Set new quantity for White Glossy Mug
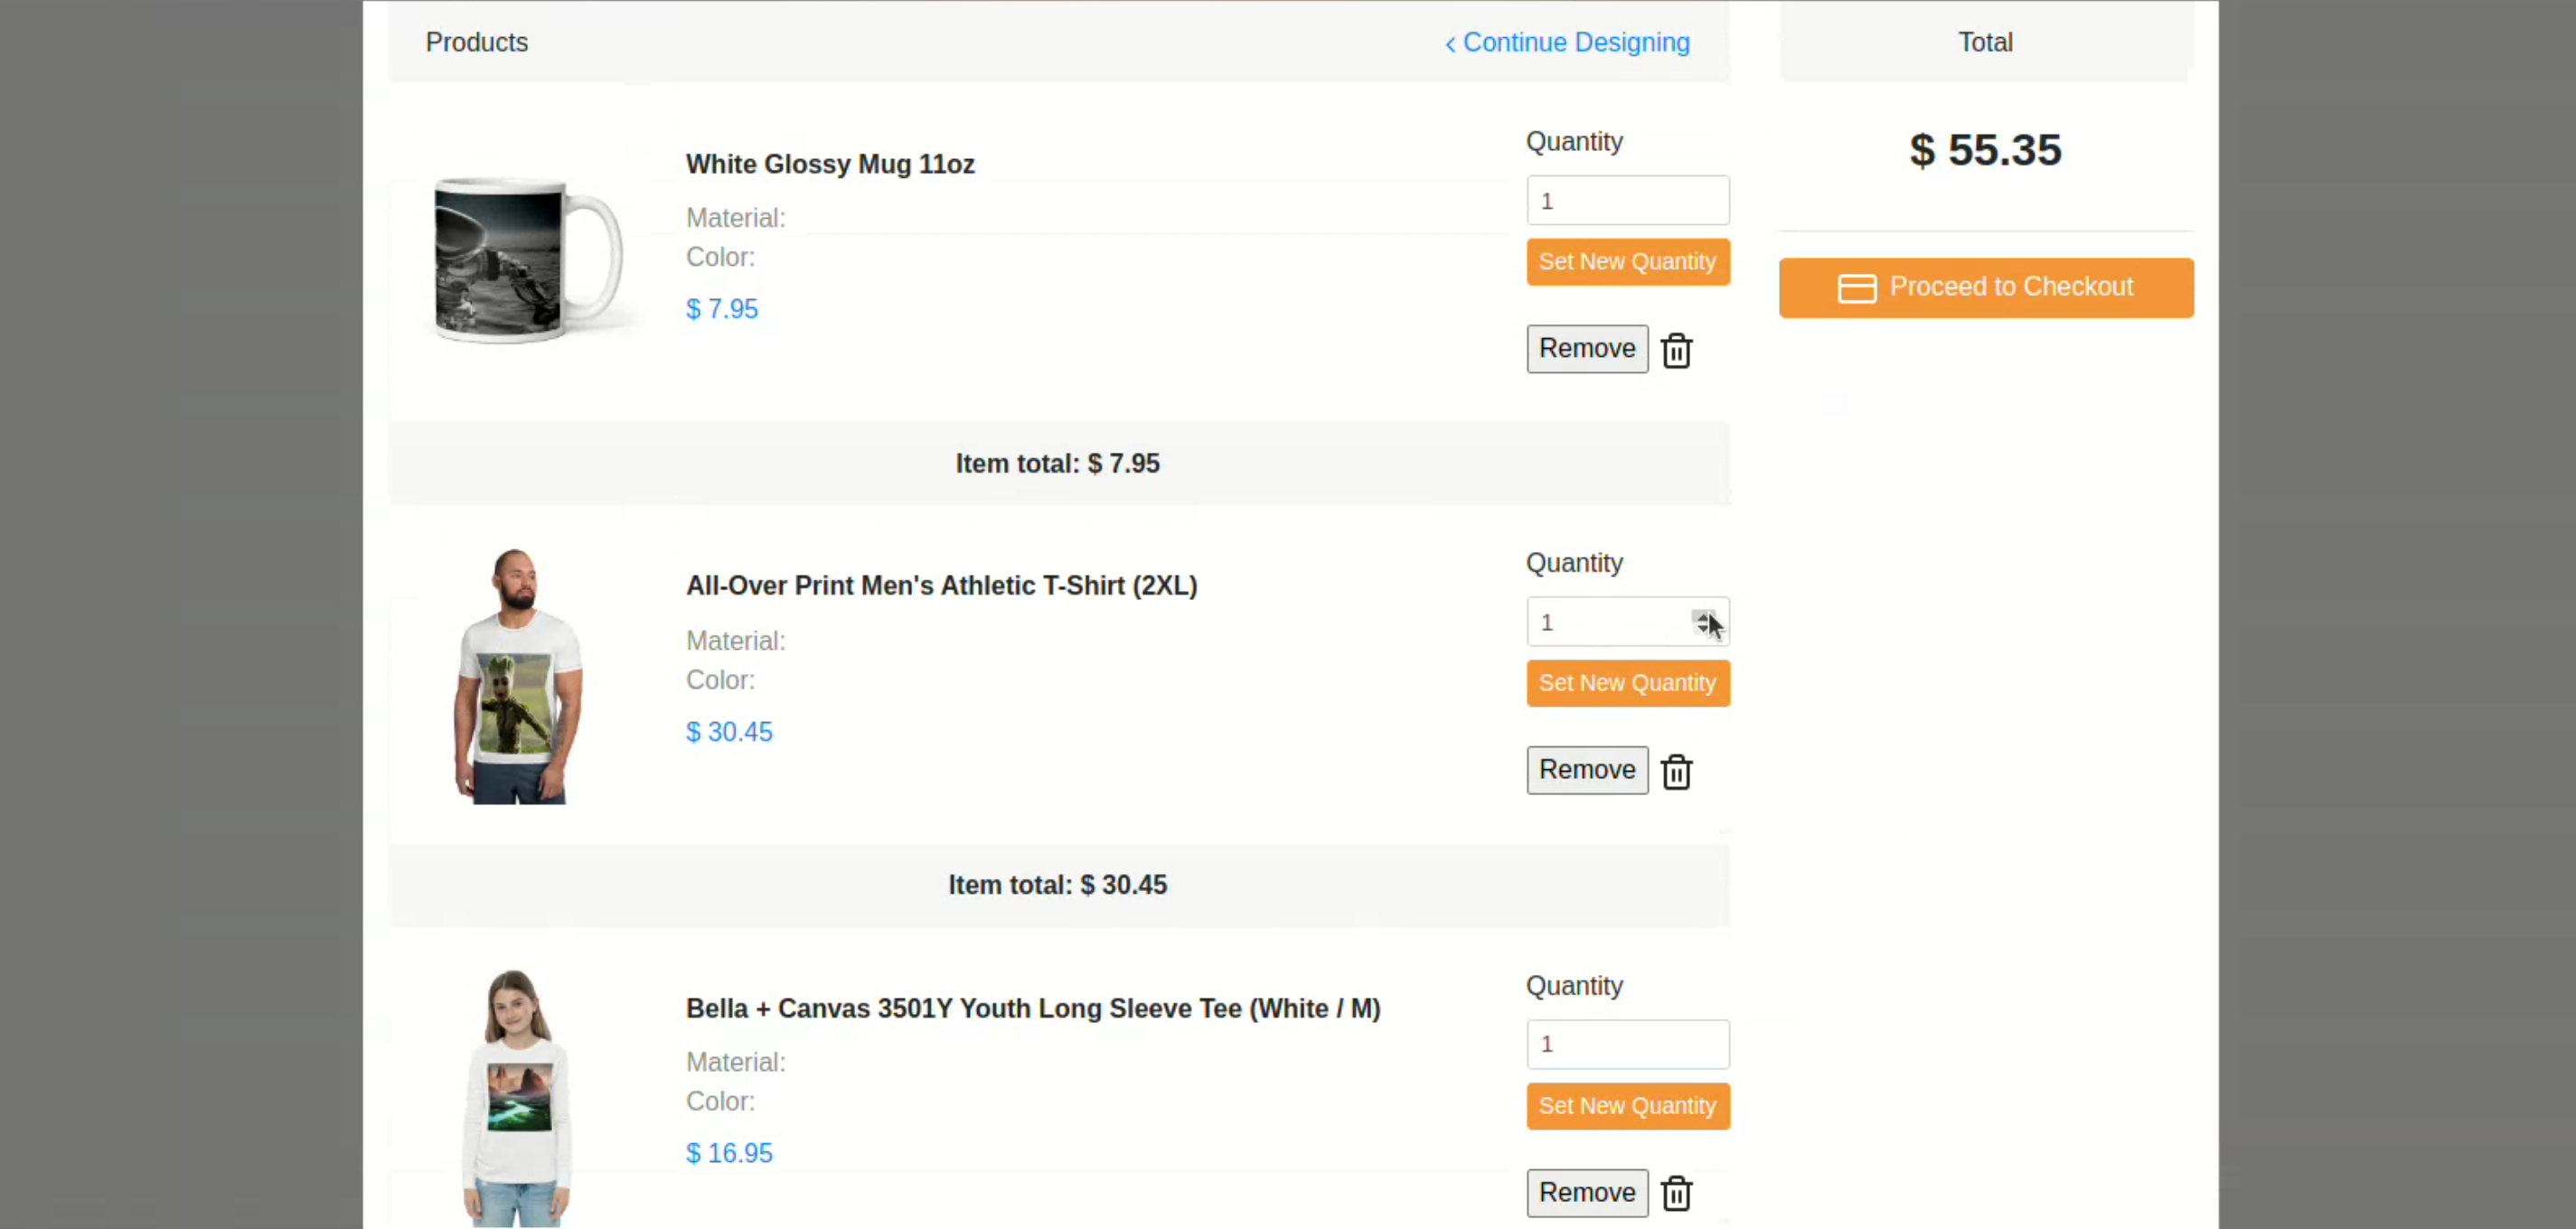Viewport: 2576px width, 1229px height. point(1627,262)
